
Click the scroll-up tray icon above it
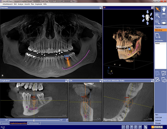point(164,16)
